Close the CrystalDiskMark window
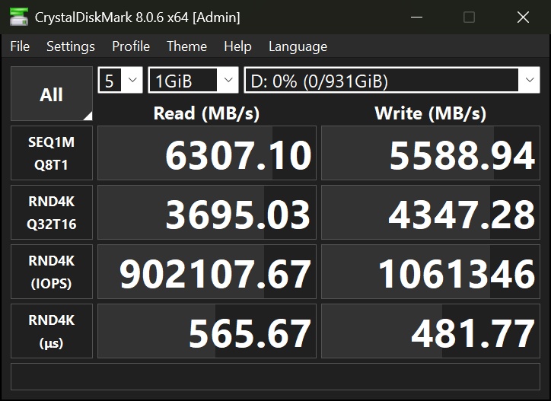This screenshot has height=401, width=551. pos(524,17)
